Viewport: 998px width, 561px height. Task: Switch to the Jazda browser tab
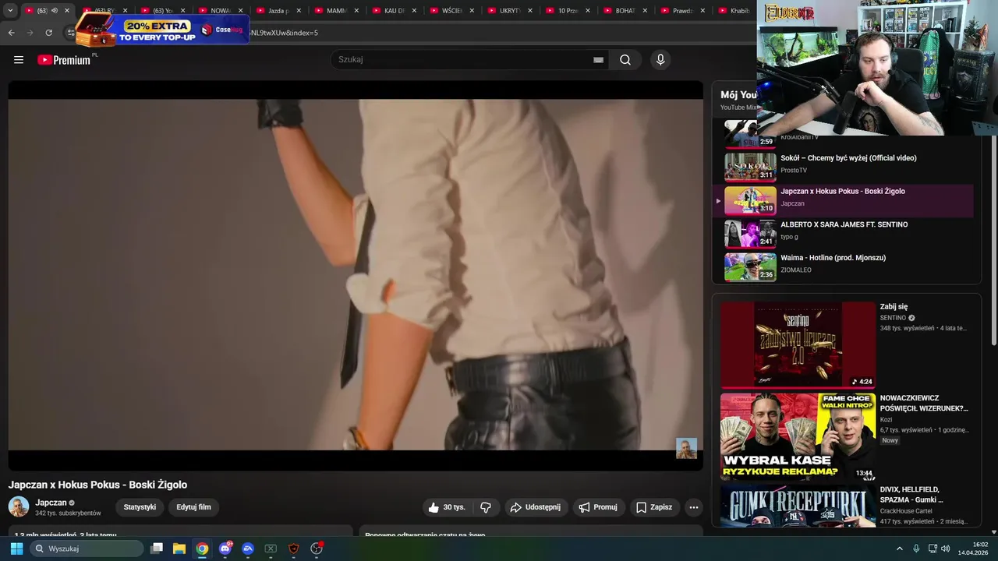[x=278, y=11]
